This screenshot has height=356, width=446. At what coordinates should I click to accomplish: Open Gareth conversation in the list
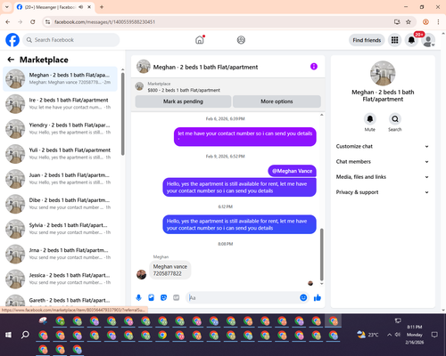pos(60,300)
